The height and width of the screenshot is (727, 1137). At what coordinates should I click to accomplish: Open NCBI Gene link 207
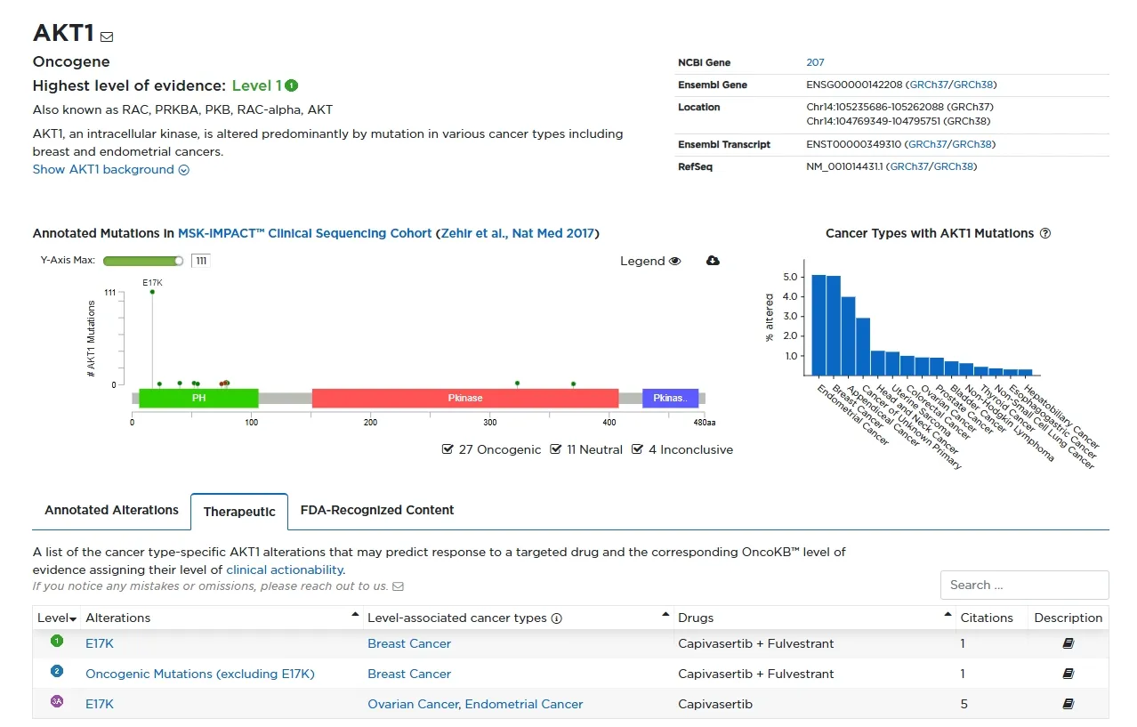click(815, 62)
